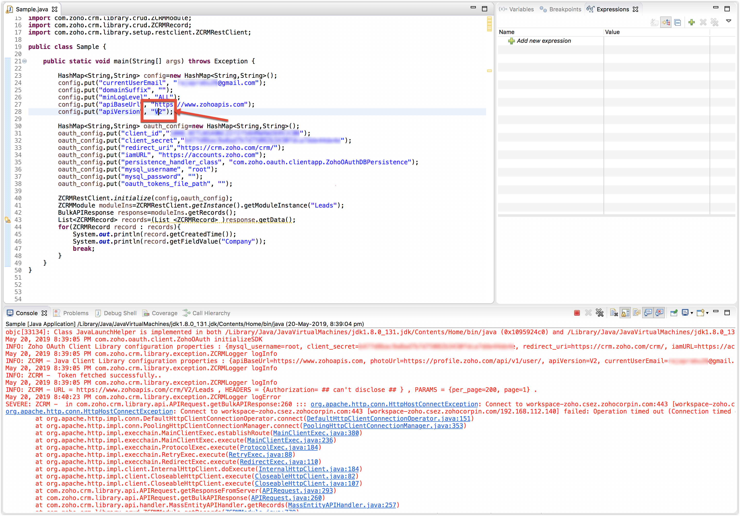Switch to the Breakpoints tab

pyautogui.click(x=561, y=9)
